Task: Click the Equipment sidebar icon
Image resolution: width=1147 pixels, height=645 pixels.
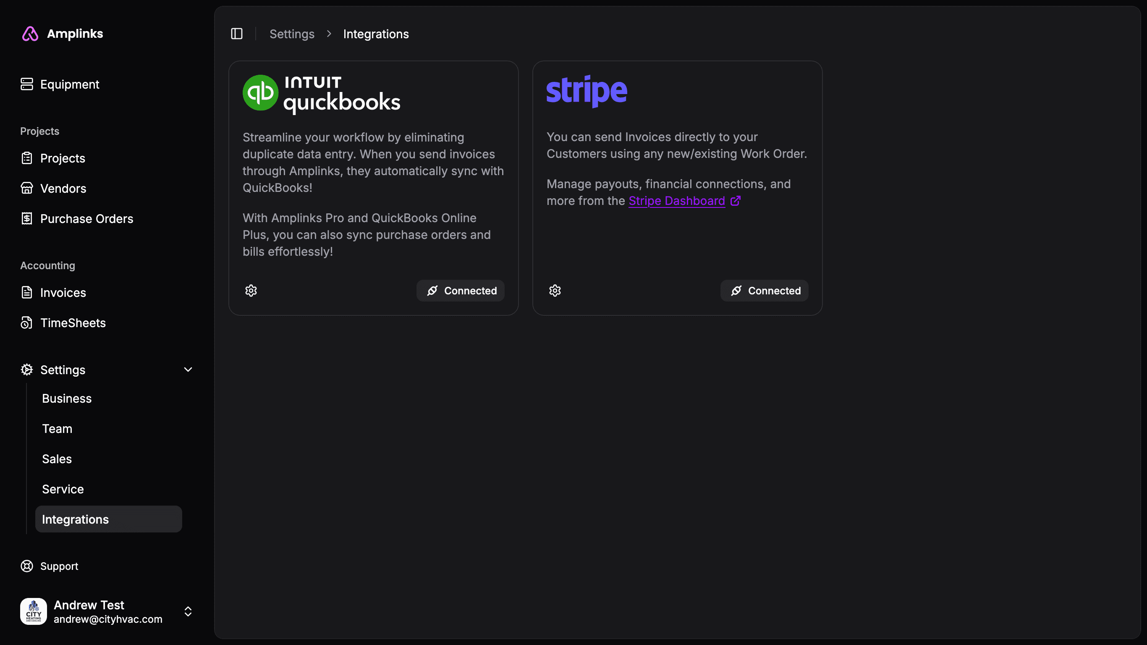Action: (27, 84)
